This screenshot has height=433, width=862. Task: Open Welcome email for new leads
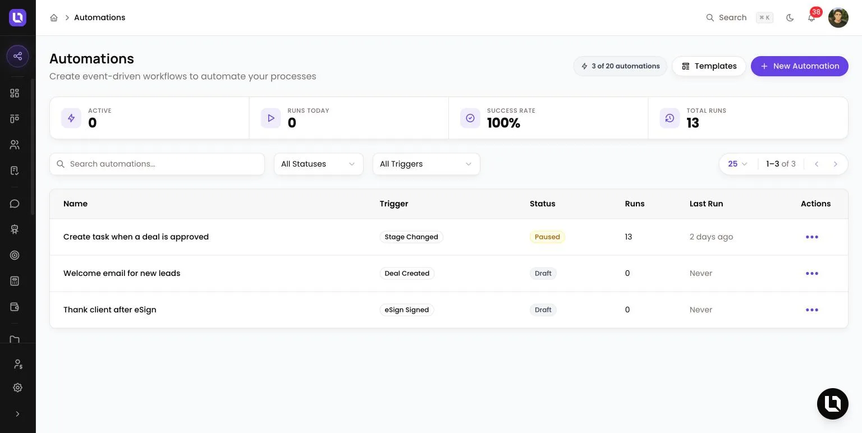pyautogui.click(x=122, y=273)
